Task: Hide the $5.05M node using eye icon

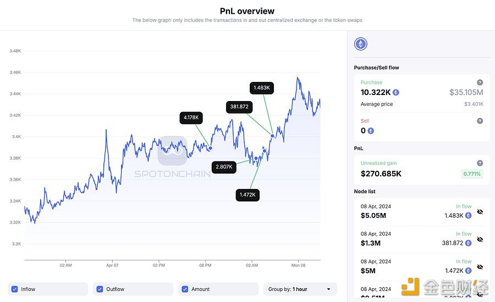Action: click(480, 211)
